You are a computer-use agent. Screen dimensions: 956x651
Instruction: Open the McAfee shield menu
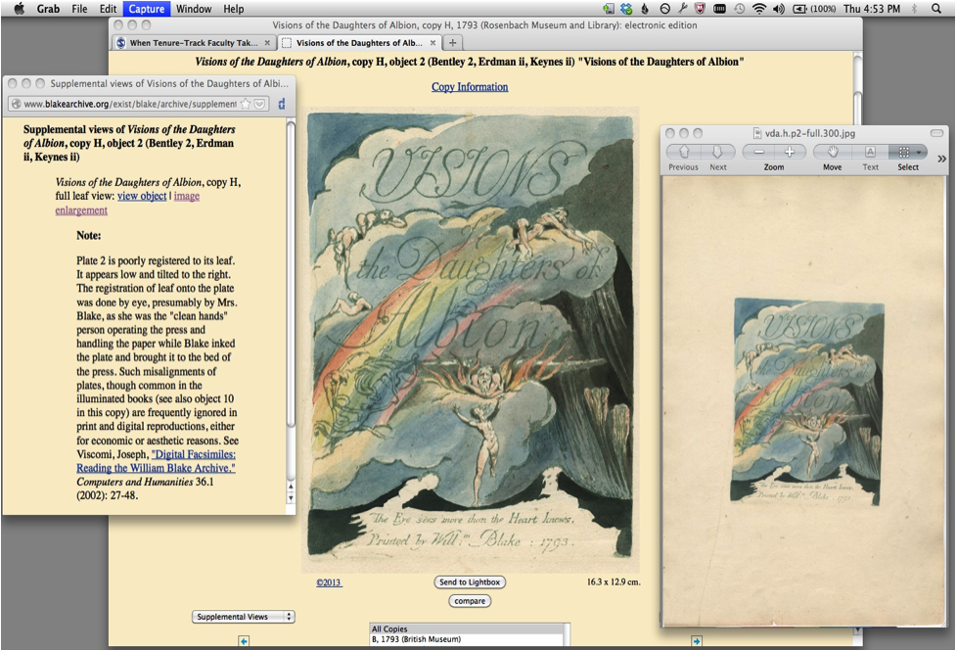coord(701,9)
